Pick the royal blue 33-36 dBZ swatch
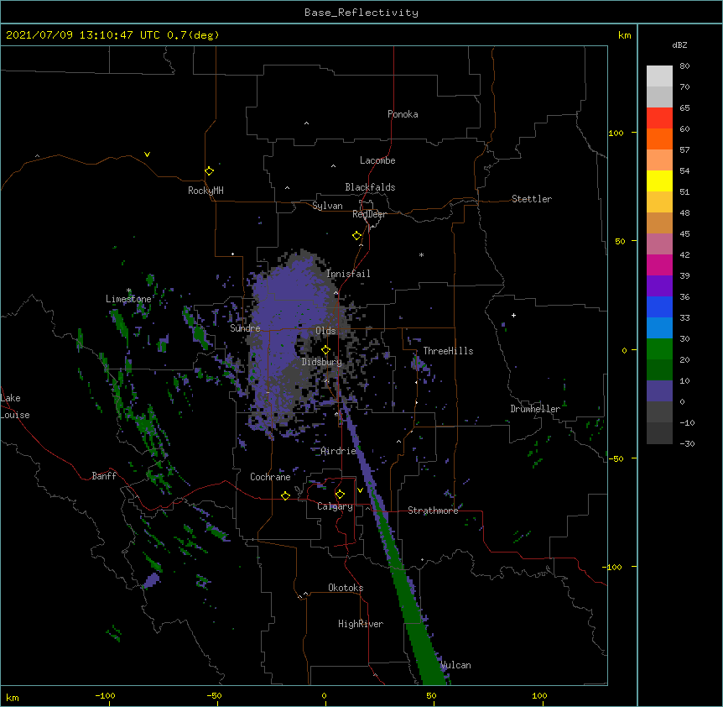 pyautogui.click(x=659, y=306)
